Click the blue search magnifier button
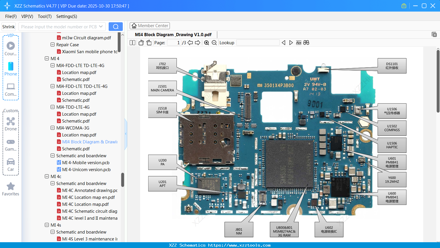 point(116,26)
